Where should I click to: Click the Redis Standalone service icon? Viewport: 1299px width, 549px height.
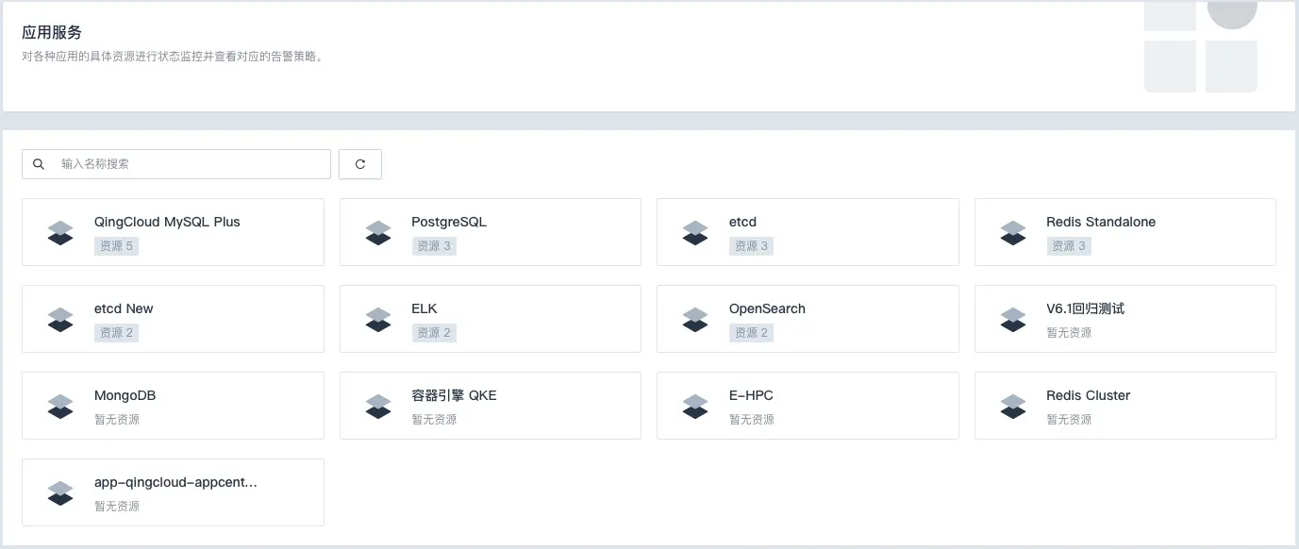tap(1013, 232)
